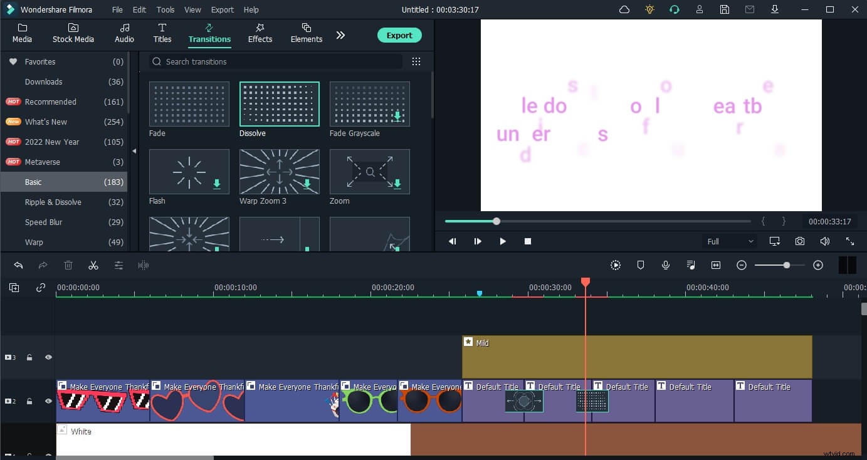The image size is (867, 460).
Task: Open the mail message icon
Action: pyautogui.click(x=750, y=9)
